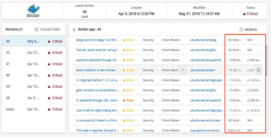This screenshot has width=271, height=137.
Task: Open the dpkg-source in dpkg vulnerability link
Action: tap(98, 40)
